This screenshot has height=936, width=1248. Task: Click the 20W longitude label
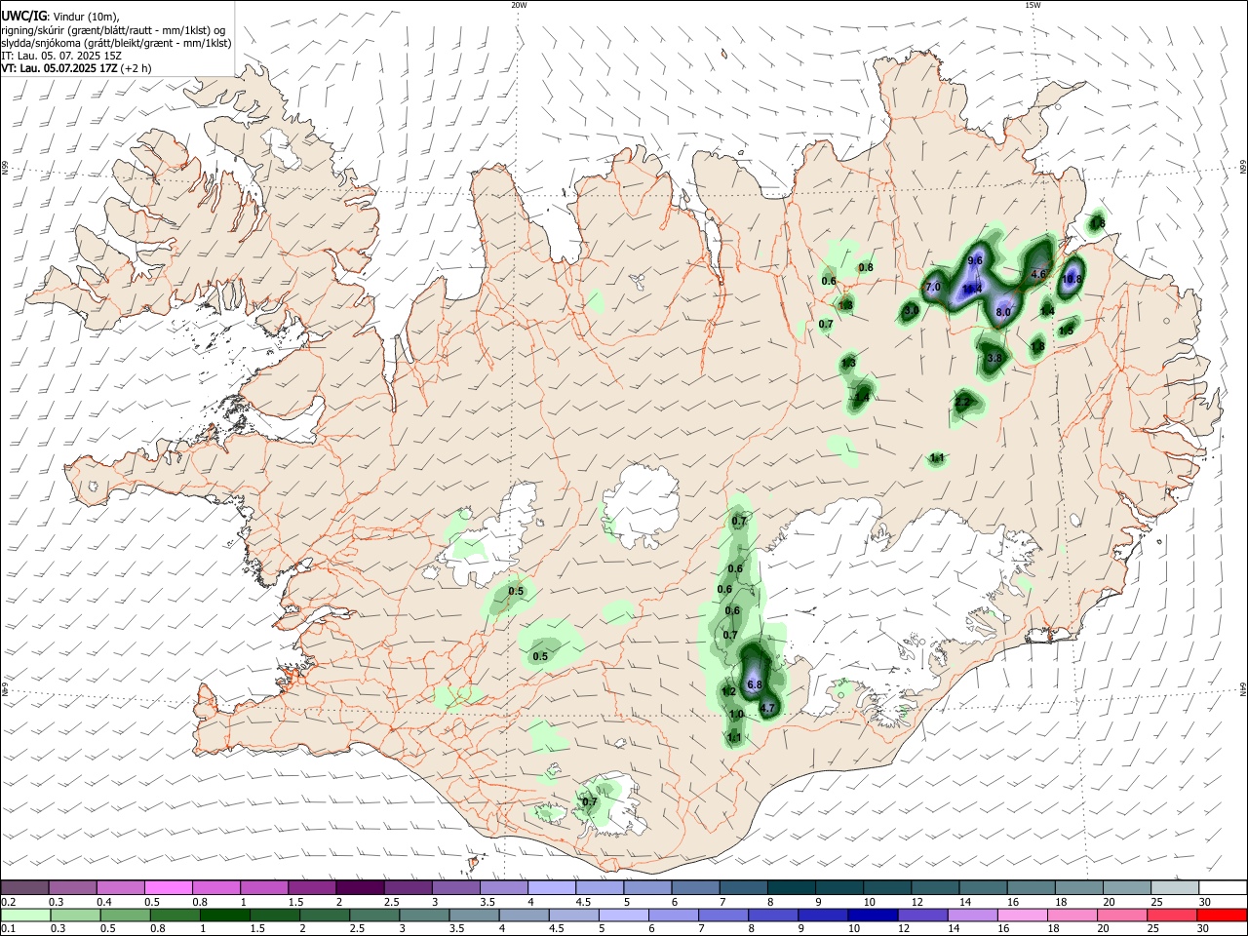[519, 5]
